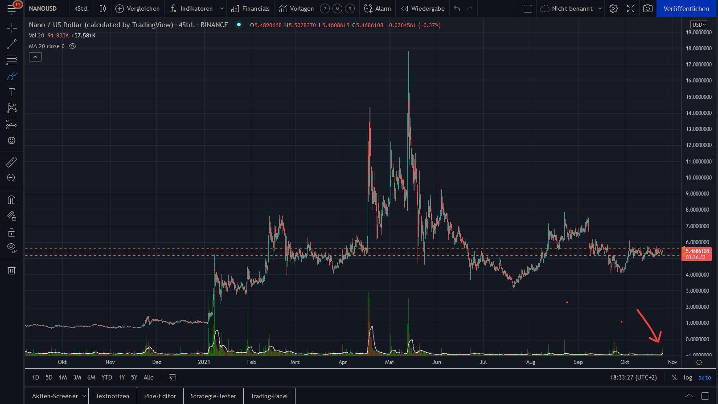Lock all drawing tools
718x404 pixels.
12,232
